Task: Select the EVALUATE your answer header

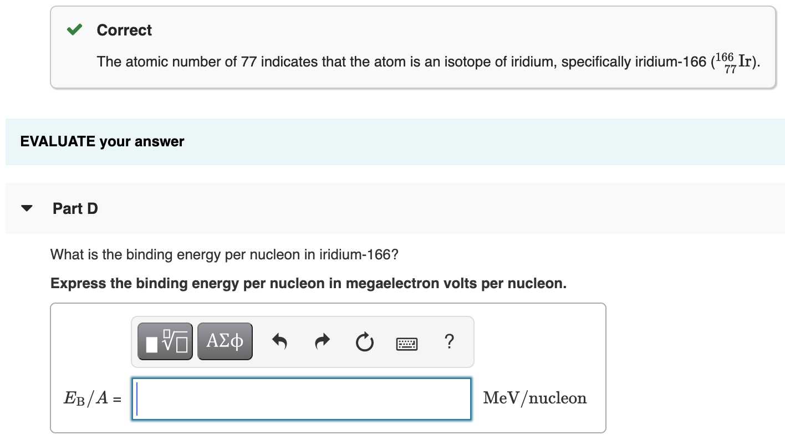Action: (x=101, y=141)
